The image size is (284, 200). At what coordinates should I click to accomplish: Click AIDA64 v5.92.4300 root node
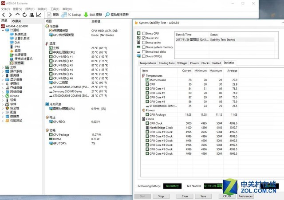coord(15,26)
